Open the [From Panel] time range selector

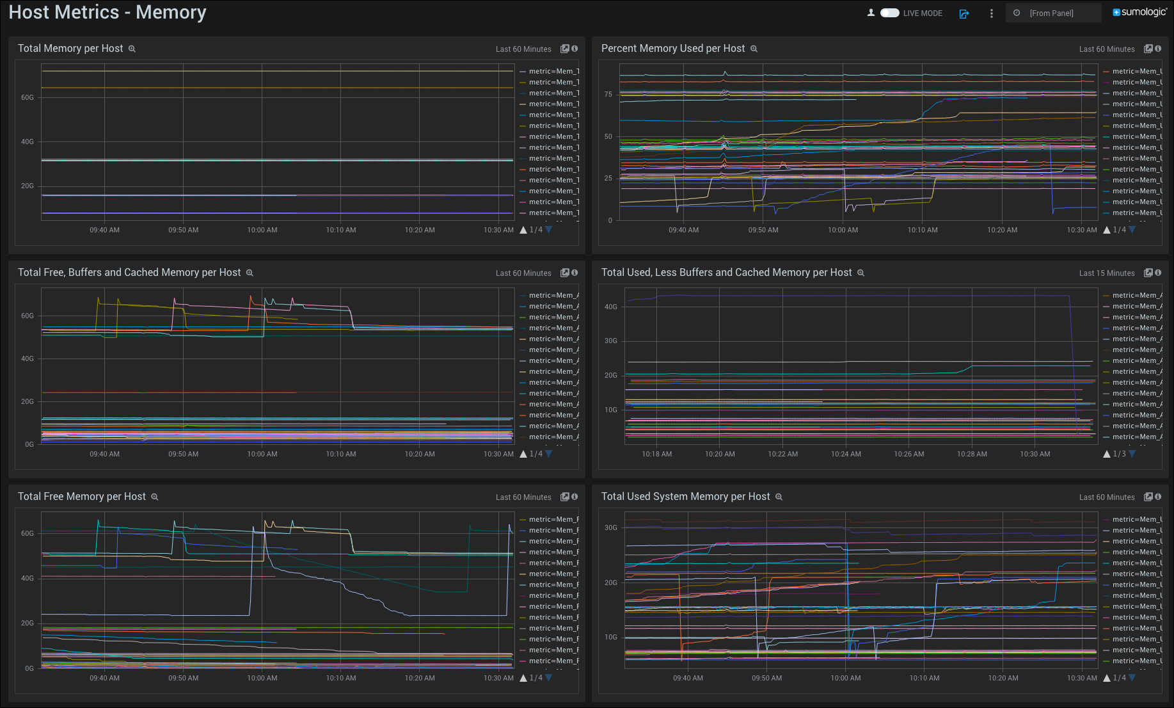(1054, 12)
